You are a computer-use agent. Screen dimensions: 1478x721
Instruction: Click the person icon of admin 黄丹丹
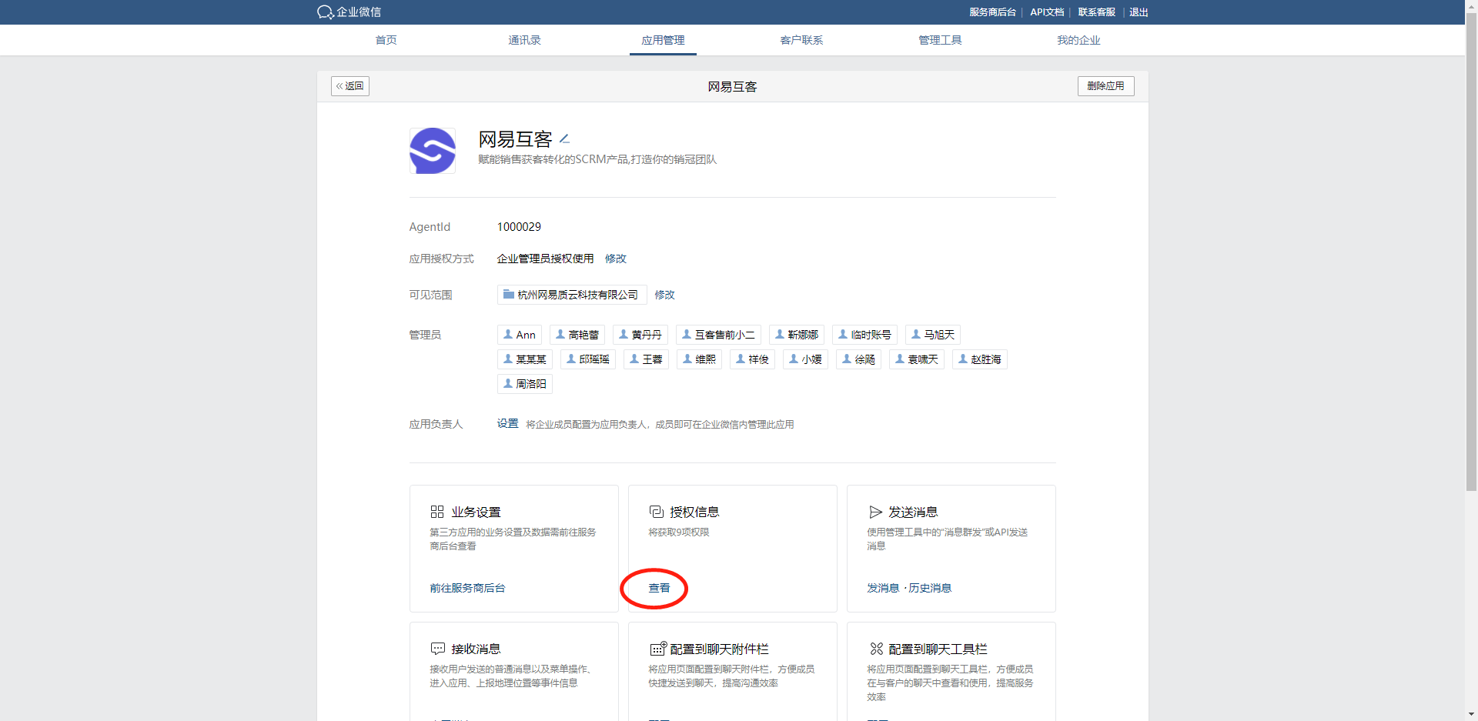click(624, 335)
